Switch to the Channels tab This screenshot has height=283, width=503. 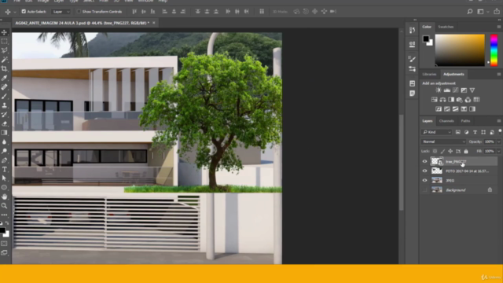click(446, 121)
